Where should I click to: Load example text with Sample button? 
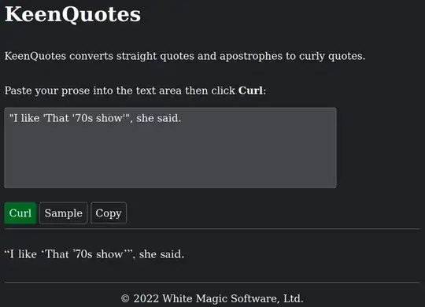click(x=64, y=213)
